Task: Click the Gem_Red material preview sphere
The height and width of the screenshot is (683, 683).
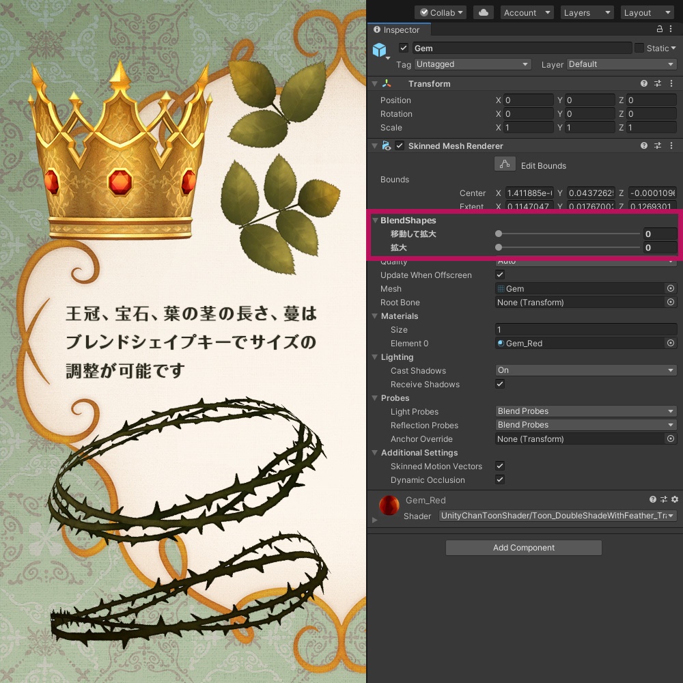Action: pos(389,505)
